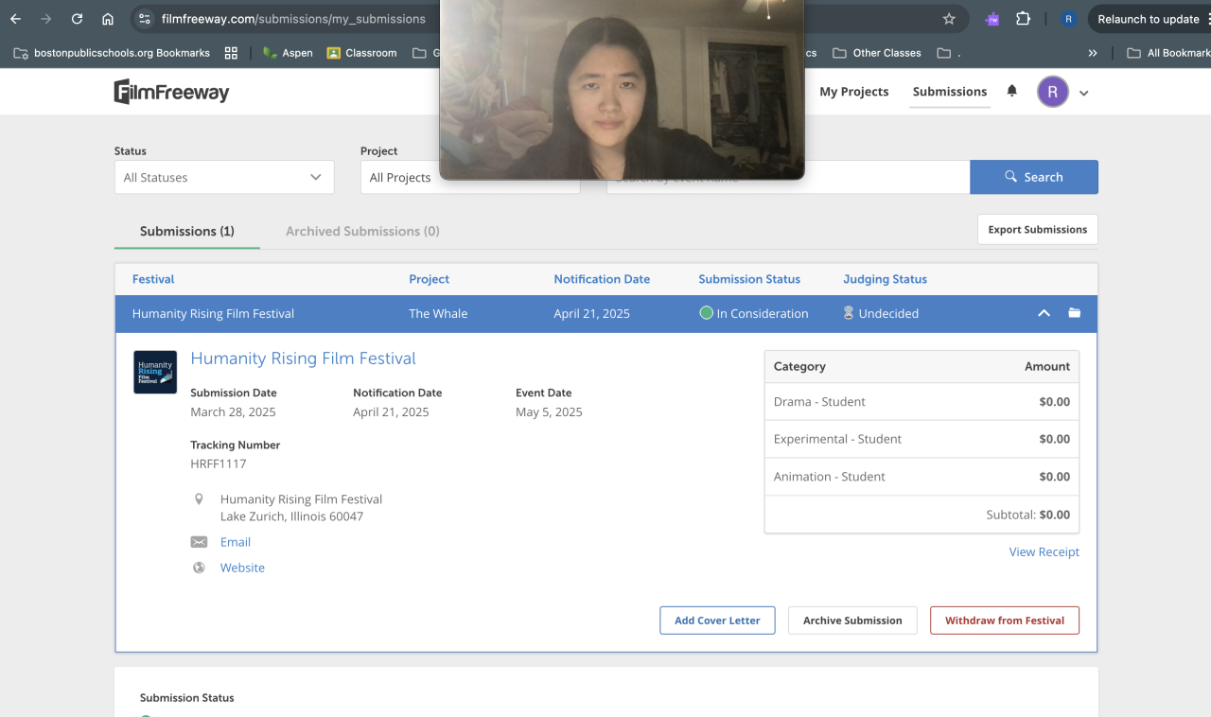Expand the user account menu chevron
This screenshot has width=1211, height=717.
(x=1084, y=93)
